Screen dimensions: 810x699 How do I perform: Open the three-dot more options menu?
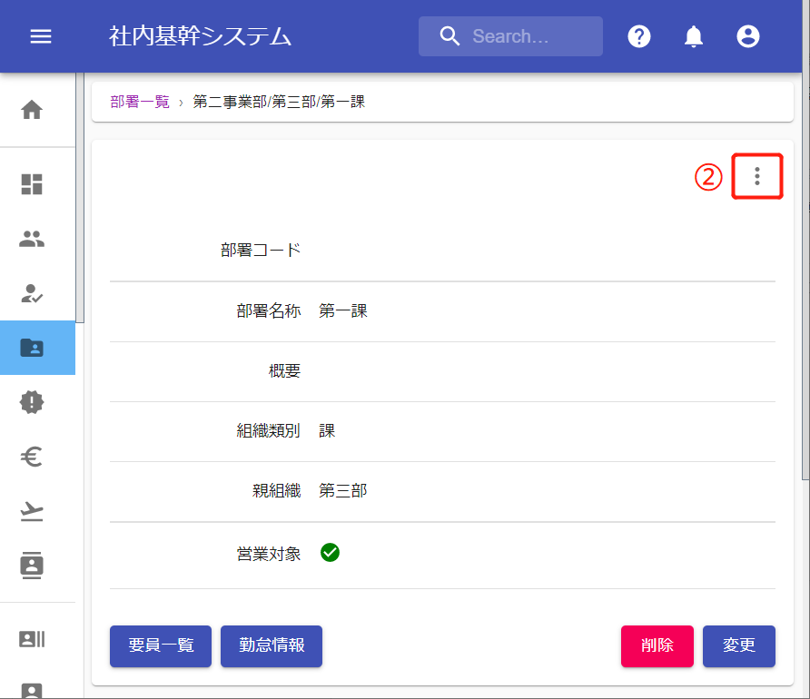[x=757, y=176]
